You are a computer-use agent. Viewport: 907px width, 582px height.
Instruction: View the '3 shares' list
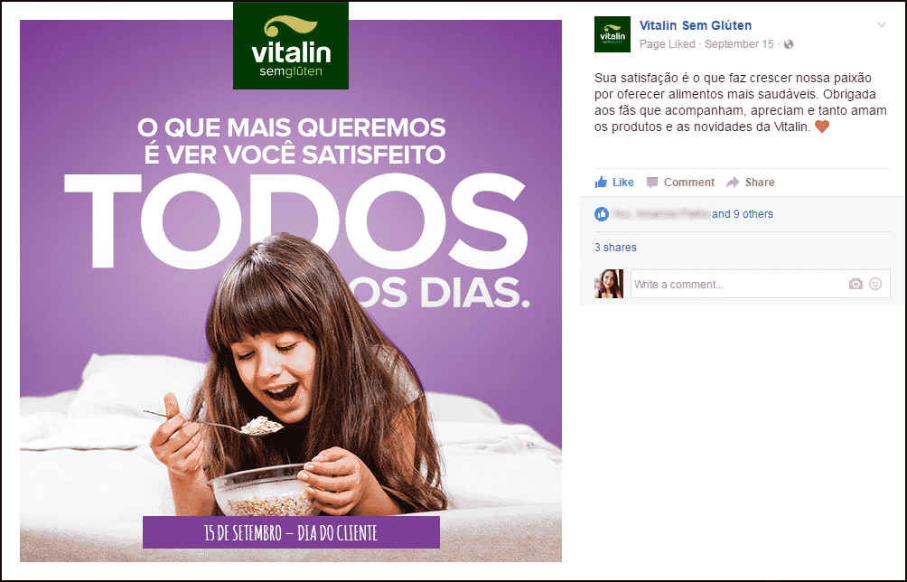pos(615,248)
